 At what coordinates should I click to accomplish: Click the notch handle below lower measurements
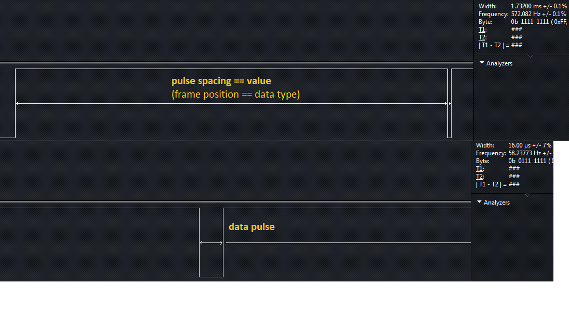click(x=528, y=195)
